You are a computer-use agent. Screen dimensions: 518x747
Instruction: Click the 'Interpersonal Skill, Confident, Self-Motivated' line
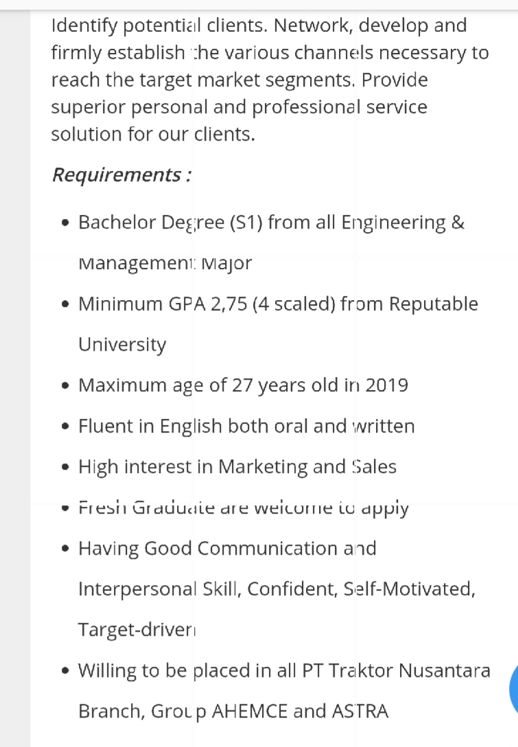pyautogui.click(x=276, y=589)
